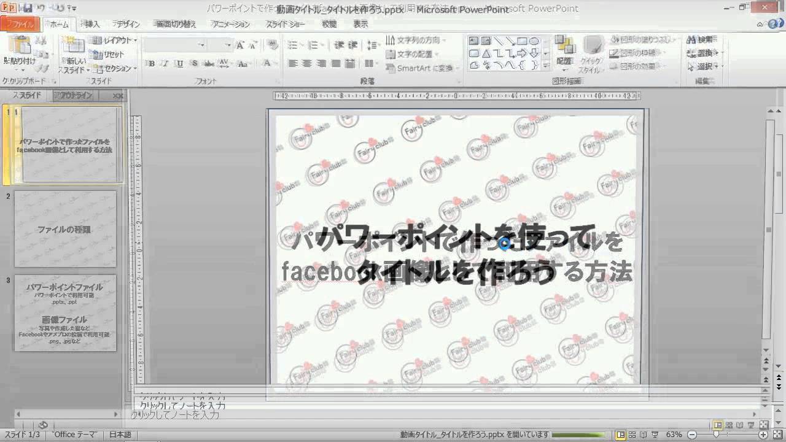
Task: Select slide 3 thumbnail パワーポイントファイル
Action: click(x=65, y=313)
